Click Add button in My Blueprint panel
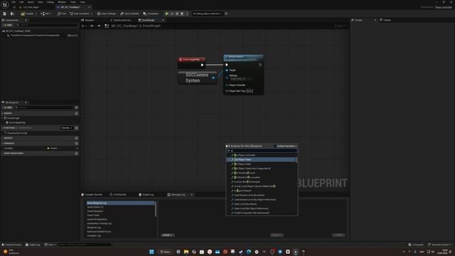Screen dimensions: 455x256 [8, 107]
